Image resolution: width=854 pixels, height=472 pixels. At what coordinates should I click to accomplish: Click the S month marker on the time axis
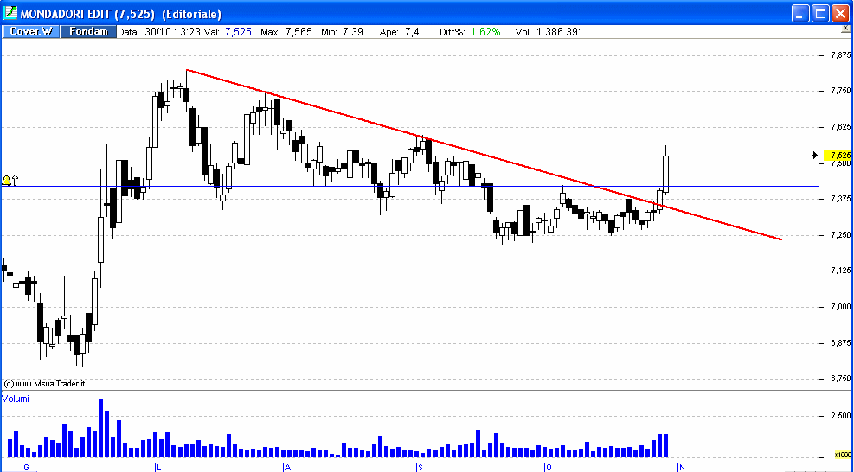coord(419,467)
